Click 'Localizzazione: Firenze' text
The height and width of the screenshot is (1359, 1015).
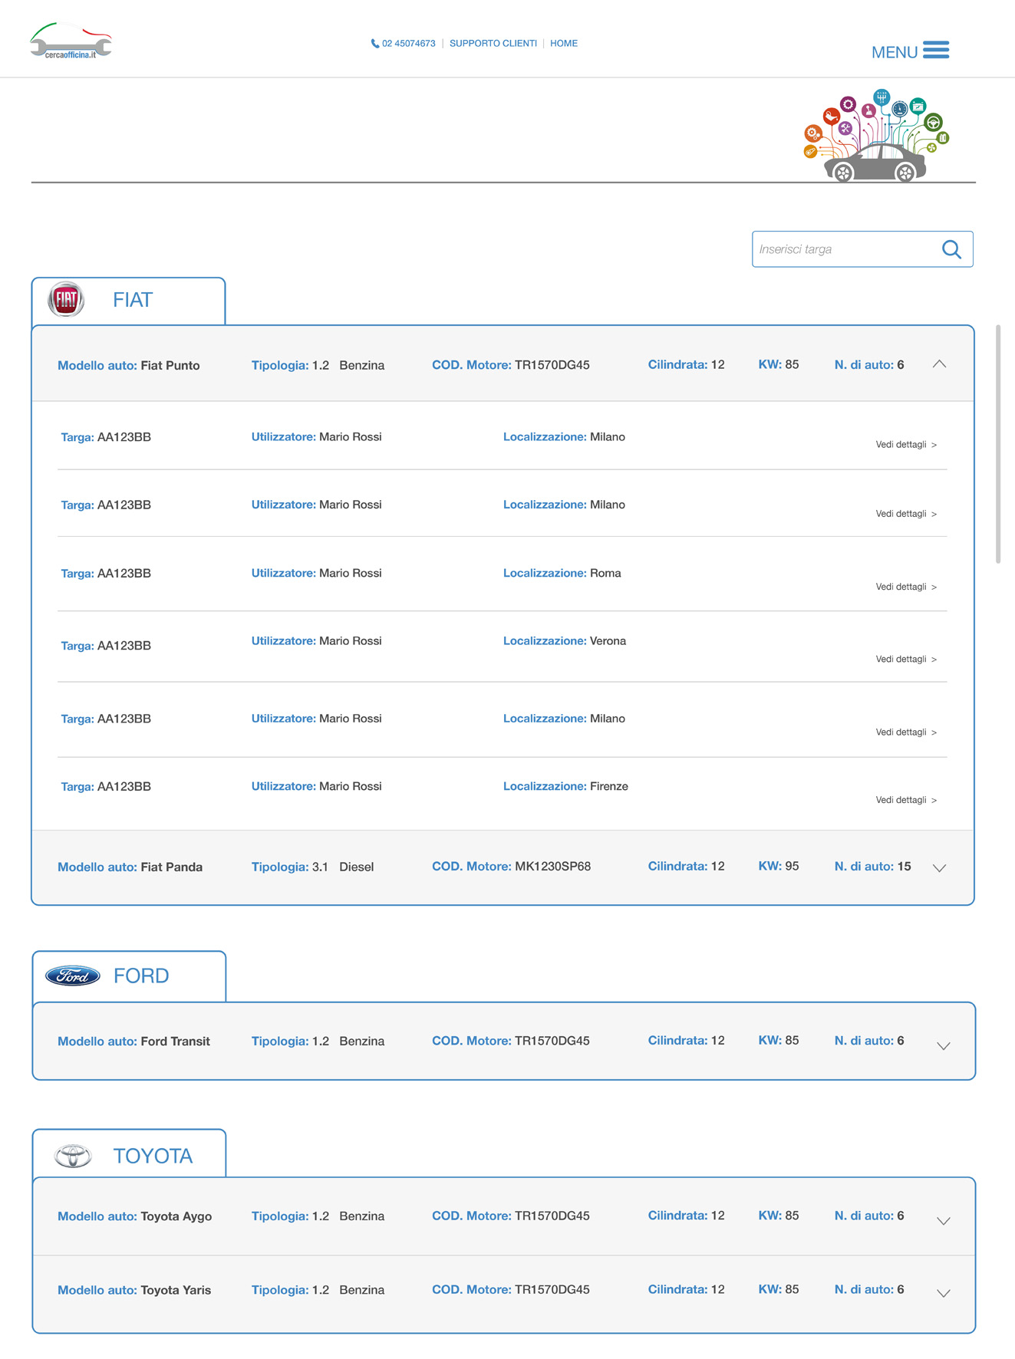point(565,786)
